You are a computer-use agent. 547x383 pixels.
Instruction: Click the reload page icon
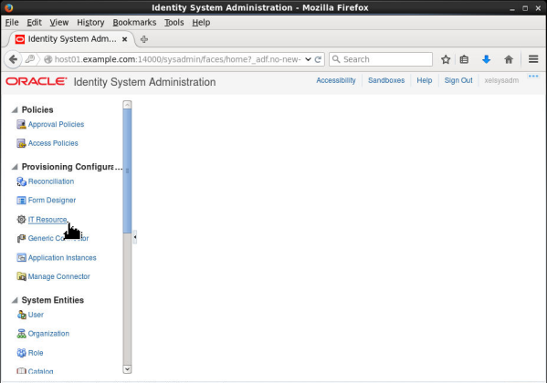pos(318,59)
